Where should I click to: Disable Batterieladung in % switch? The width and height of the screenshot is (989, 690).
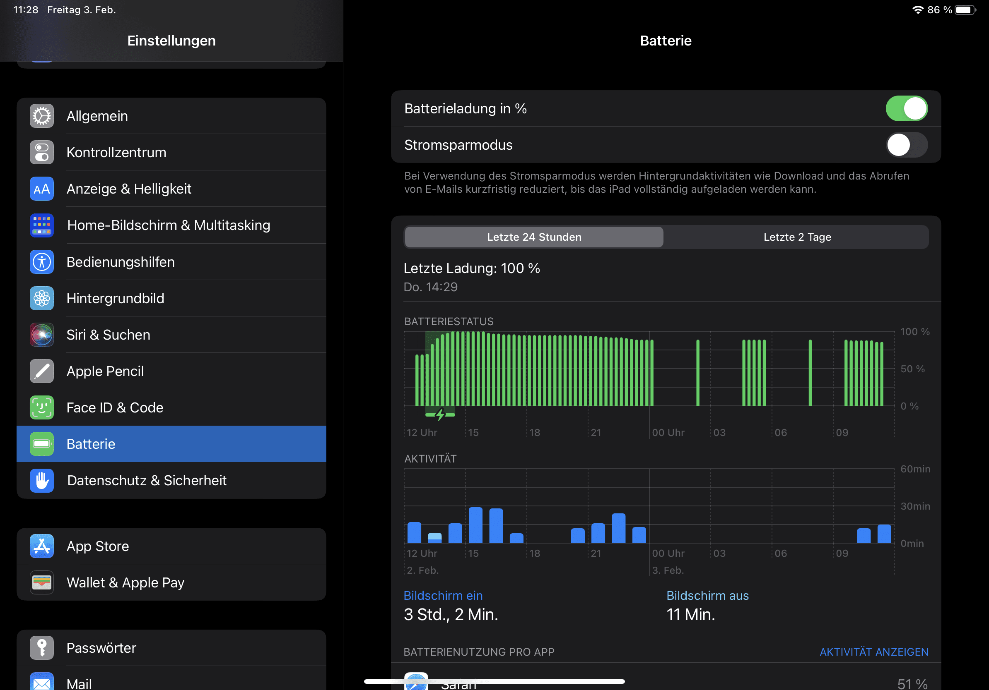[x=906, y=108]
